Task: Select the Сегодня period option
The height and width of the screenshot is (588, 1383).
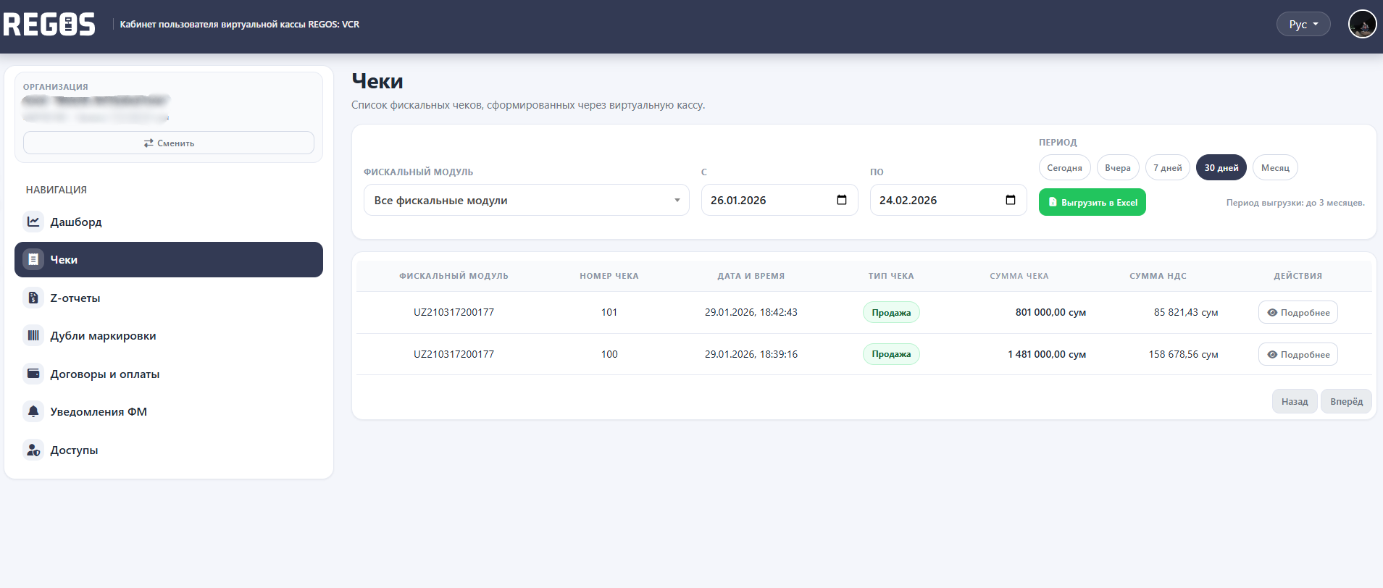Action: coord(1064,167)
